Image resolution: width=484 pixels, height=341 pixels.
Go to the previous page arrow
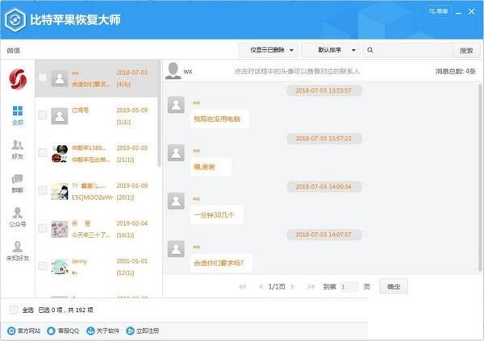point(261,287)
